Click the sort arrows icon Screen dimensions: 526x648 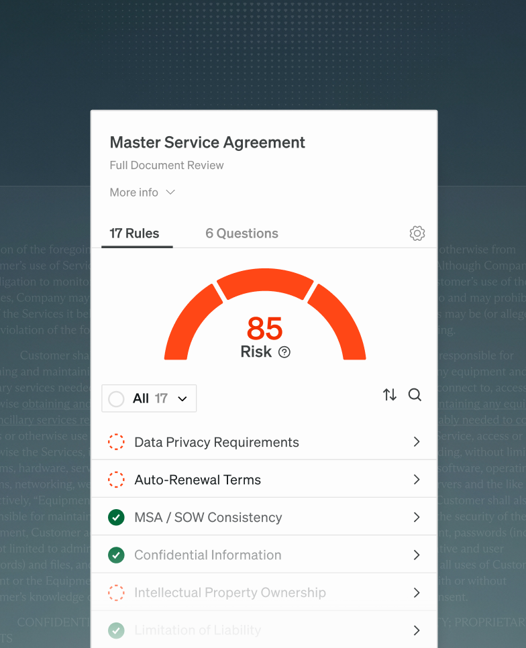click(389, 394)
